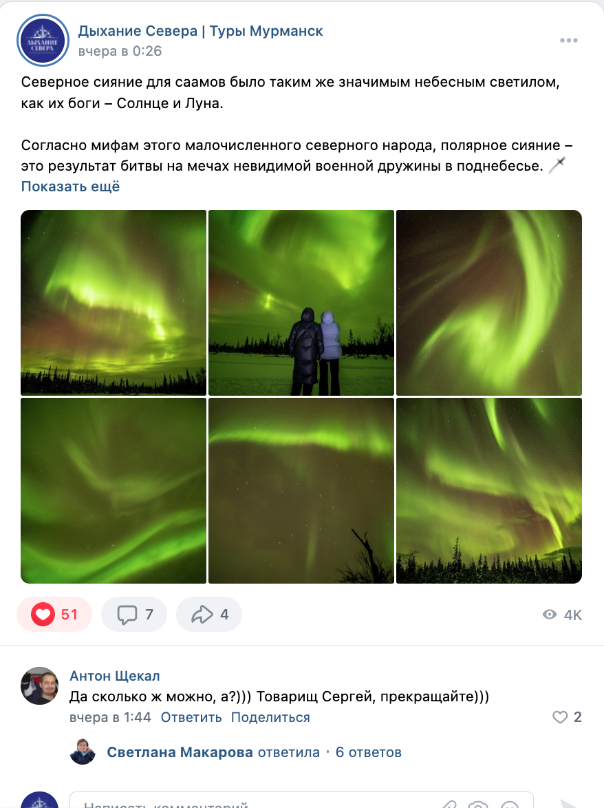Expand the post text with Показать ещё
This screenshot has height=808, width=604.
(70, 187)
